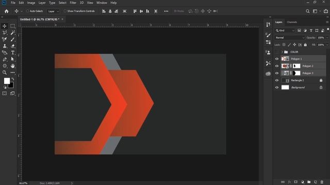Click the Home icon in options bar
The image size is (330, 185).
tap(7, 11)
